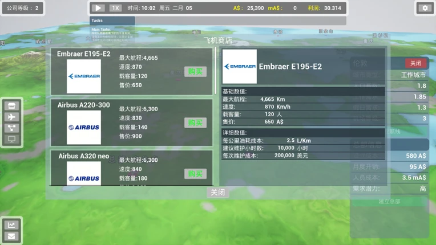This screenshot has width=436, height=245.
Task: Click the red 关闭 button in city panel
Action: [415, 63]
